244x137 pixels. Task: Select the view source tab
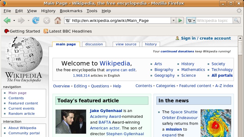coord(126,44)
